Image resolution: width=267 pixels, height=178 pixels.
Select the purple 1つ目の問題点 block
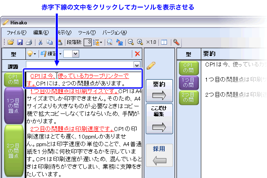(x=14, y=106)
